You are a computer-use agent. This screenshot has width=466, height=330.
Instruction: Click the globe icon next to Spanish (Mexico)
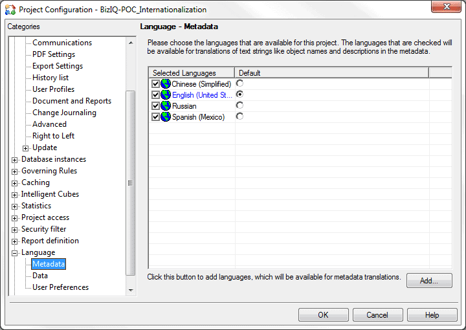(x=166, y=116)
